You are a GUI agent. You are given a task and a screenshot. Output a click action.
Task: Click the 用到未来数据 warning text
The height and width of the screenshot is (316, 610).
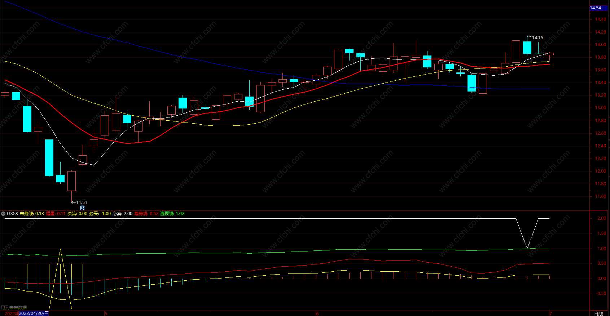click(14, 307)
